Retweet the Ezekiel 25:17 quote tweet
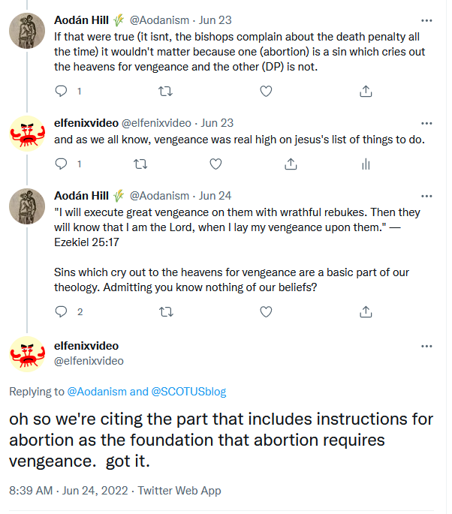Image resolution: width=452 pixels, height=514 pixels. click(x=167, y=311)
